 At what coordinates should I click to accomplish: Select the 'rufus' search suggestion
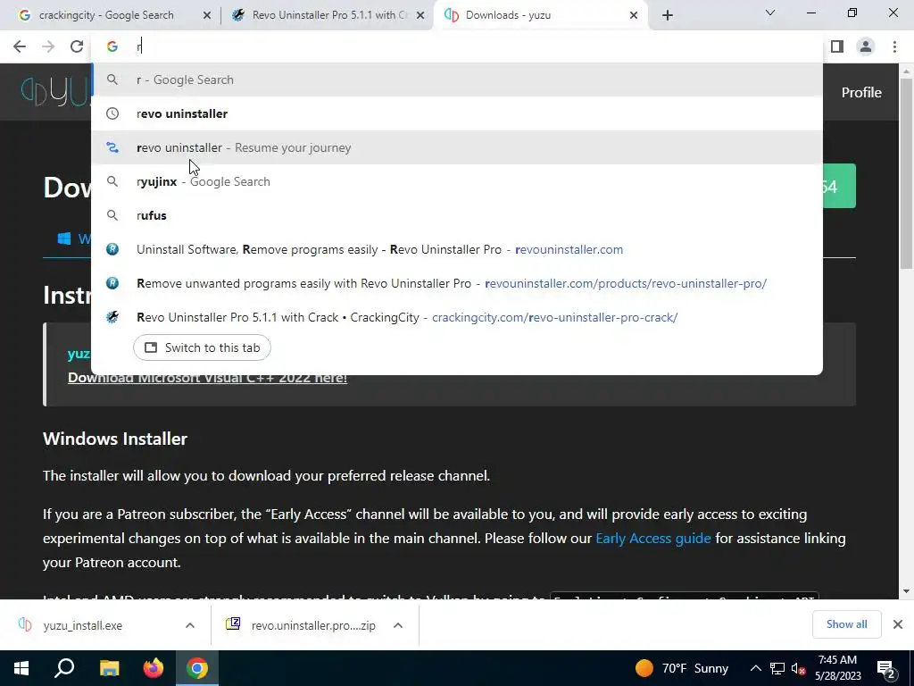click(x=457, y=215)
